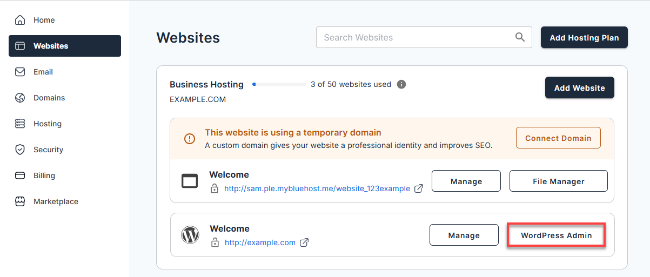Screen dimensions: 650x277
Task: Click the custom domain SEO description text
Action: pyautogui.click(x=349, y=145)
